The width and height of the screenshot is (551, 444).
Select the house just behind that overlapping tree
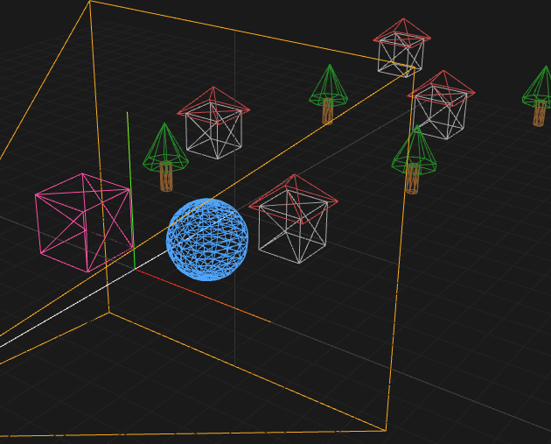pyautogui.click(x=442, y=105)
